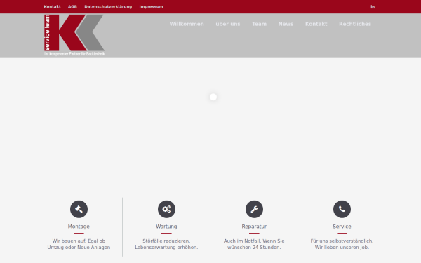
Task: Click the K service team logo
Action: tap(74, 35)
